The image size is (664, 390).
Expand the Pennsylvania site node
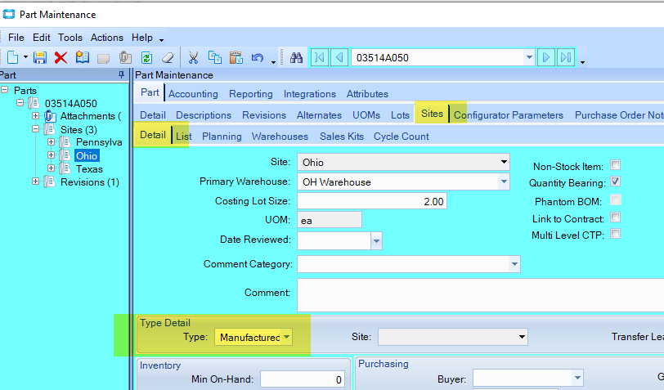52,142
